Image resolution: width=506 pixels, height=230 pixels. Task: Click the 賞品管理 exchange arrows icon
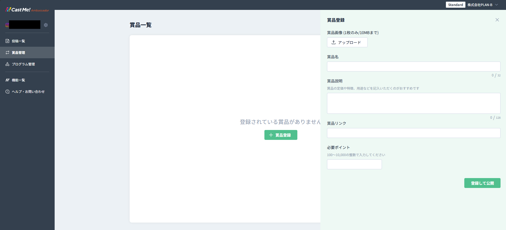(x=7, y=52)
